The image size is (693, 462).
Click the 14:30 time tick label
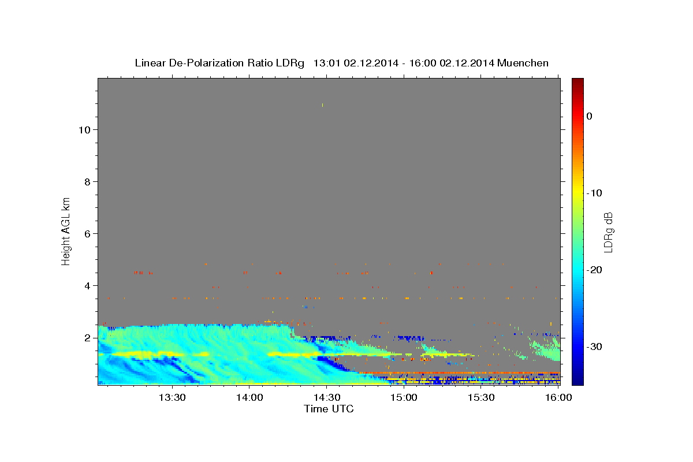pyautogui.click(x=326, y=398)
